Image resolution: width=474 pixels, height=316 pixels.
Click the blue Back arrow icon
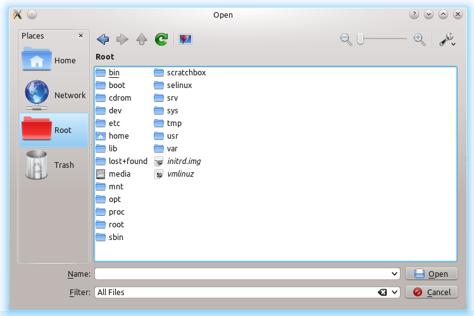point(103,39)
